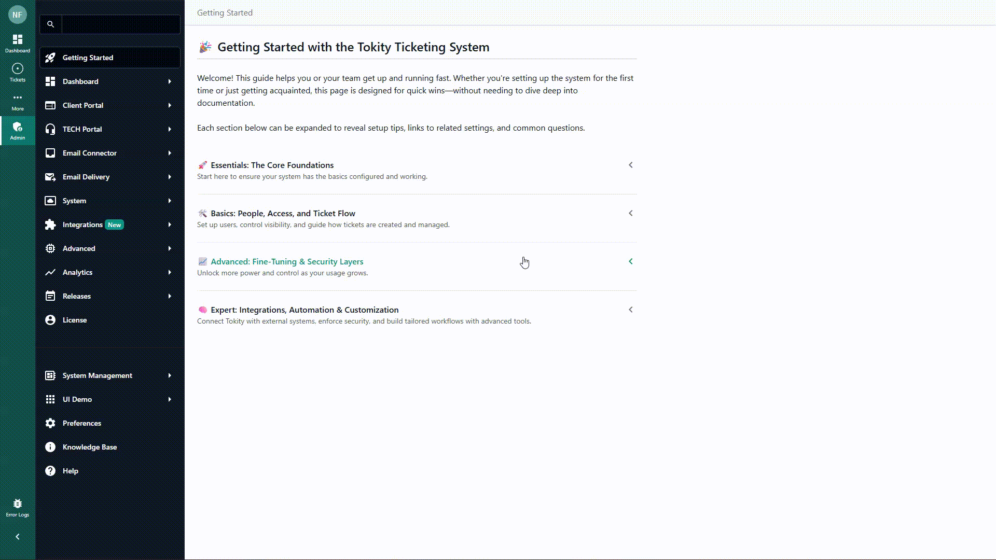Open the Analytics menu item

pos(77,272)
